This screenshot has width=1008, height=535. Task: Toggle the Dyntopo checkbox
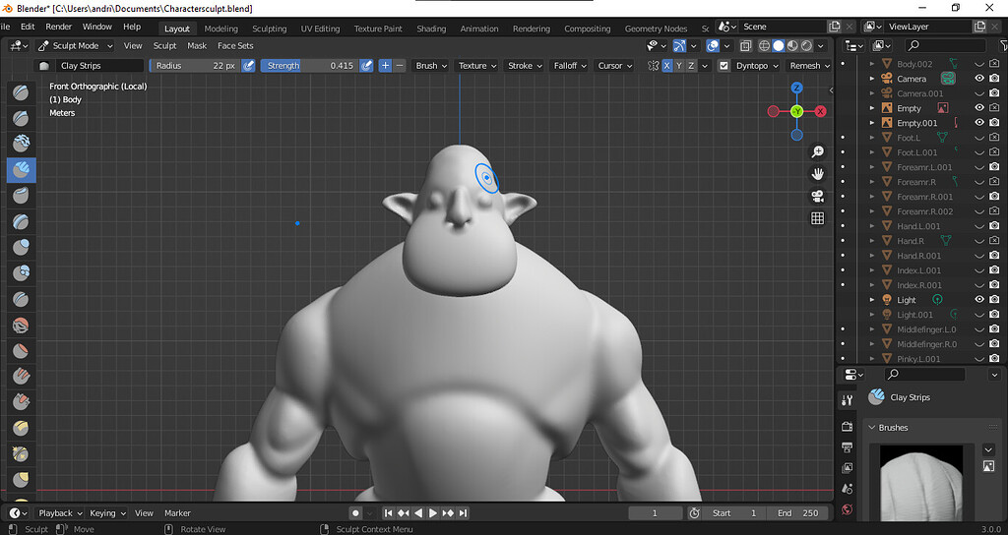point(724,66)
